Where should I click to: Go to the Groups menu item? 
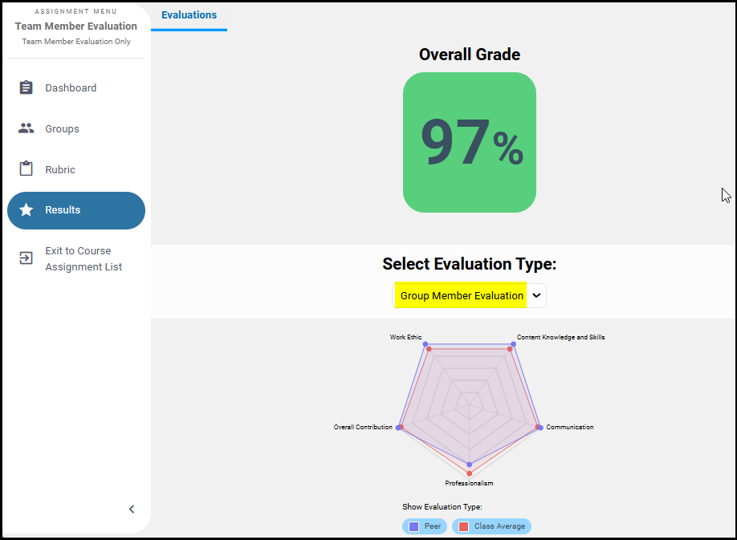click(62, 129)
